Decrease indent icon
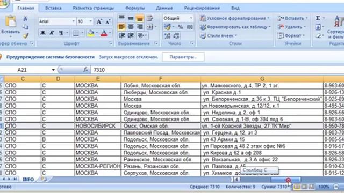The image size is (344, 193). (122, 35)
